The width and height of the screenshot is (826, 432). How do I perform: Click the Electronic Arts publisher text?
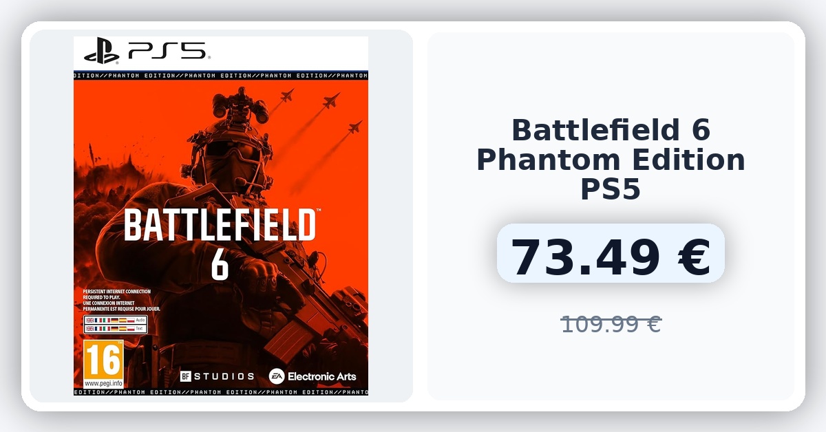point(321,376)
